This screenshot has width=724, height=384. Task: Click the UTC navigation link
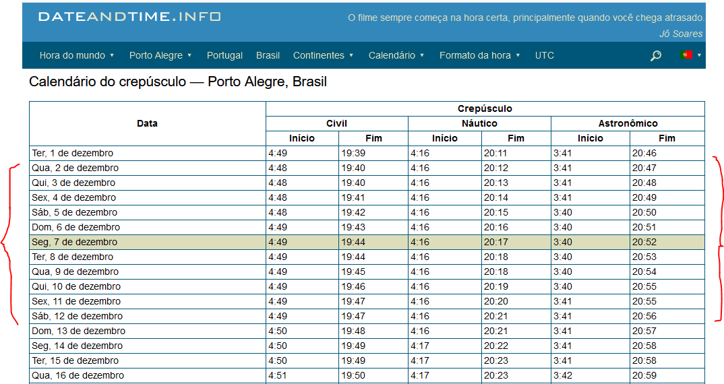pyautogui.click(x=545, y=55)
